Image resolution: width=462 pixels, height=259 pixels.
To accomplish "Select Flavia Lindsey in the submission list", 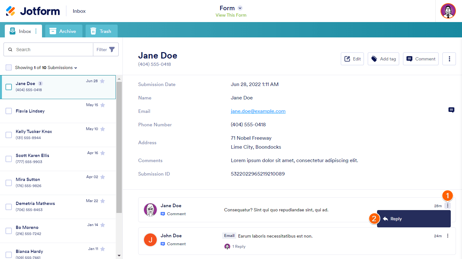I will [x=58, y=111].
